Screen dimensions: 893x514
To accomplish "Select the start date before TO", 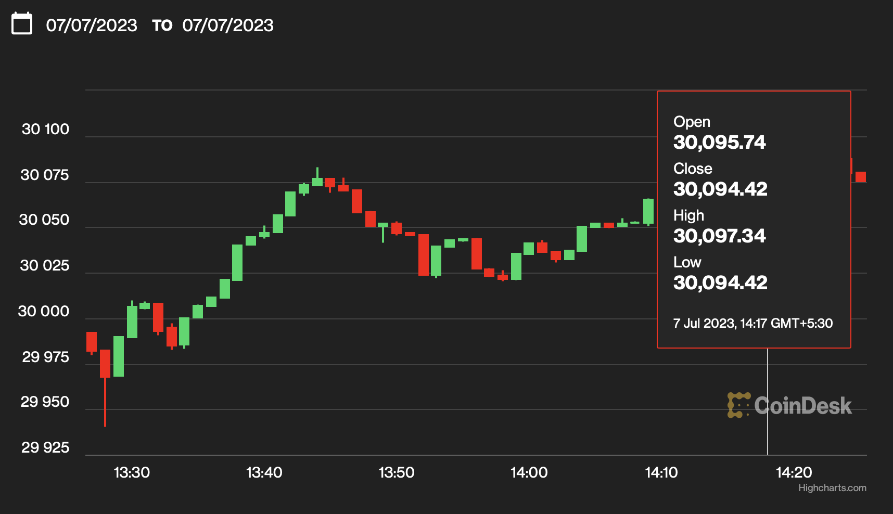I will pyautogui.click(x=92, y=25).
